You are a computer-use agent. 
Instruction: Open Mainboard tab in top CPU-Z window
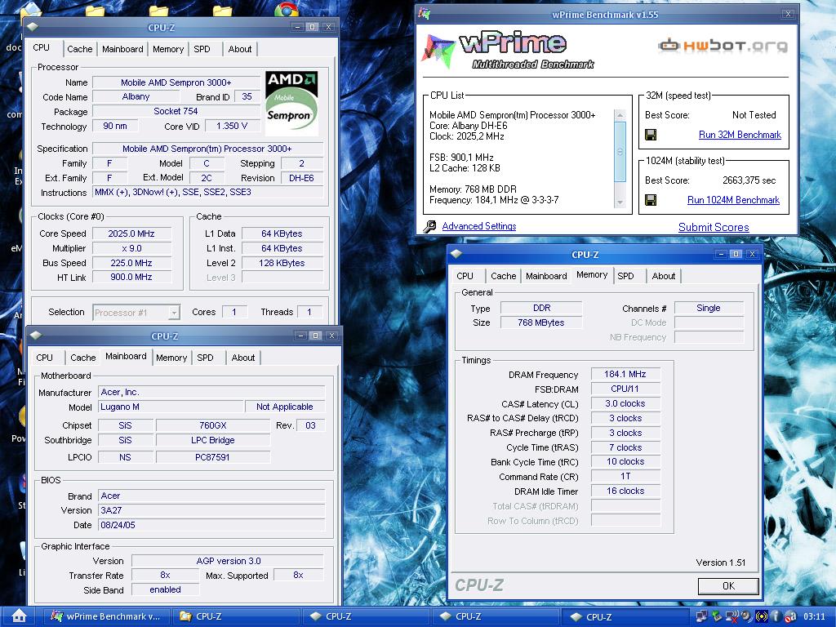pyautogui.click(x=122, y=49)
